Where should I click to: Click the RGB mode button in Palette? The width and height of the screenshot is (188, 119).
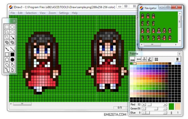point(132,59)
